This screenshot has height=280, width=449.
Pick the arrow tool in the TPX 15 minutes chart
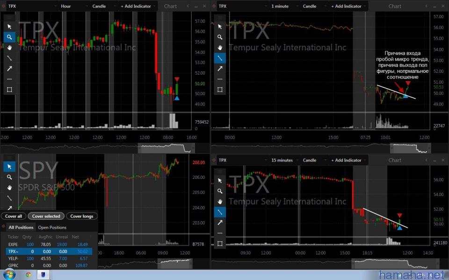[x=220, y=223]
